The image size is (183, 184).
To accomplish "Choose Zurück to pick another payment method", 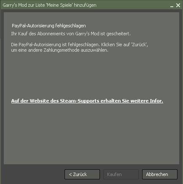I will point(82,174).
